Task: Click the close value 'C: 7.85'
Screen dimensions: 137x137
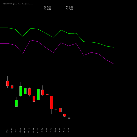Action: click(x=47, y=7)
